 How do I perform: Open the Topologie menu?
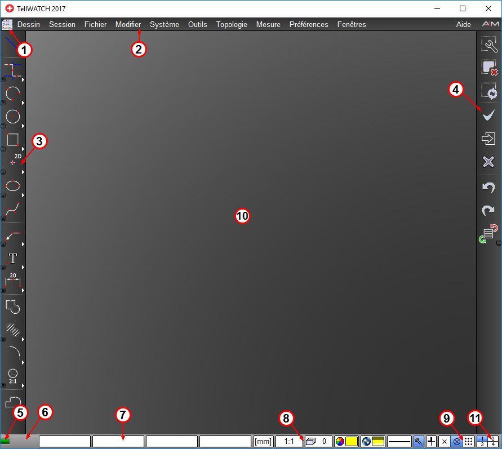231,24
